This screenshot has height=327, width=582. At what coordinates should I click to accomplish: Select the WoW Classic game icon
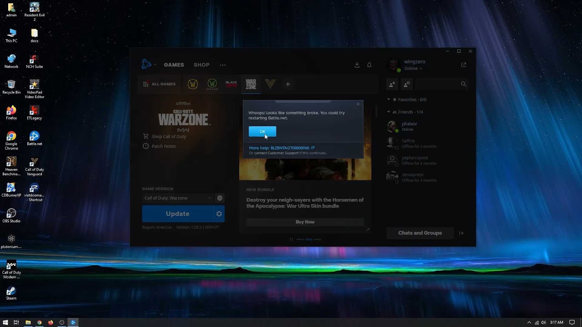(212, 84)
